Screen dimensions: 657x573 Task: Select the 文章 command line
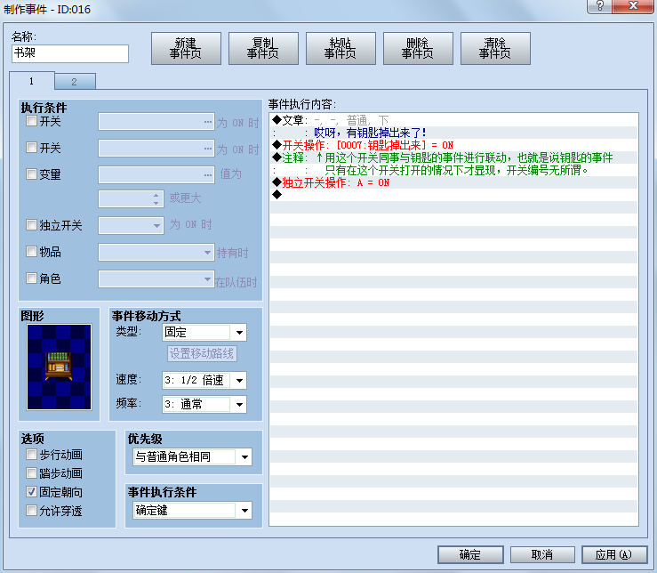tap(454, 120)
